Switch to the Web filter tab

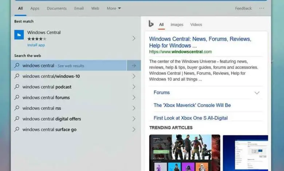(95, 8)
